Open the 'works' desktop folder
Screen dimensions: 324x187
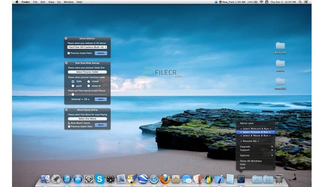[x=280, y=63]
